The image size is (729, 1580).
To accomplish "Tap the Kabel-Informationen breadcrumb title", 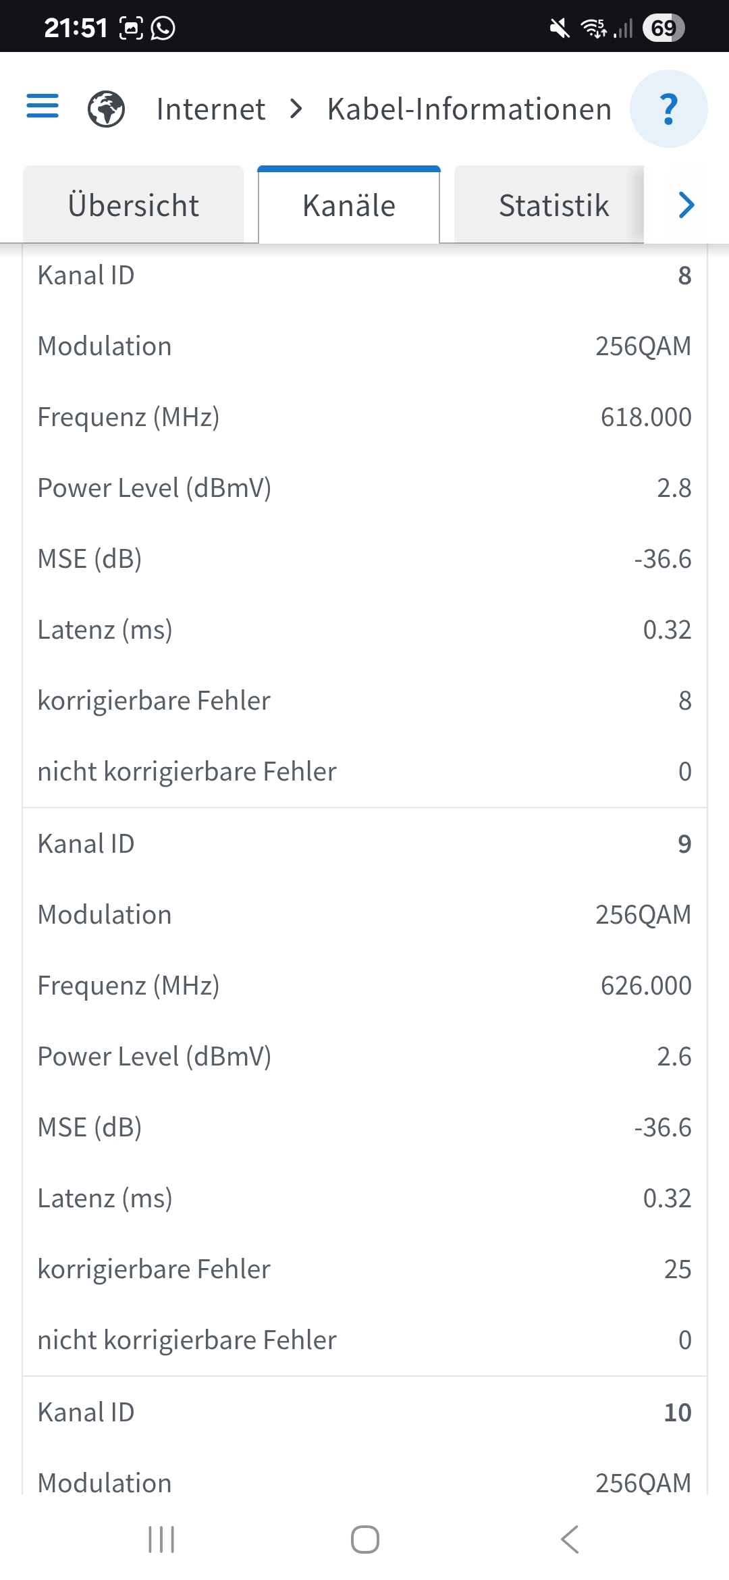I will (469, 109).
